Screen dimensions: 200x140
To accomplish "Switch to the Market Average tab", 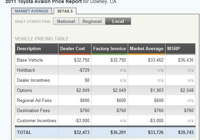I will [32, 11].
